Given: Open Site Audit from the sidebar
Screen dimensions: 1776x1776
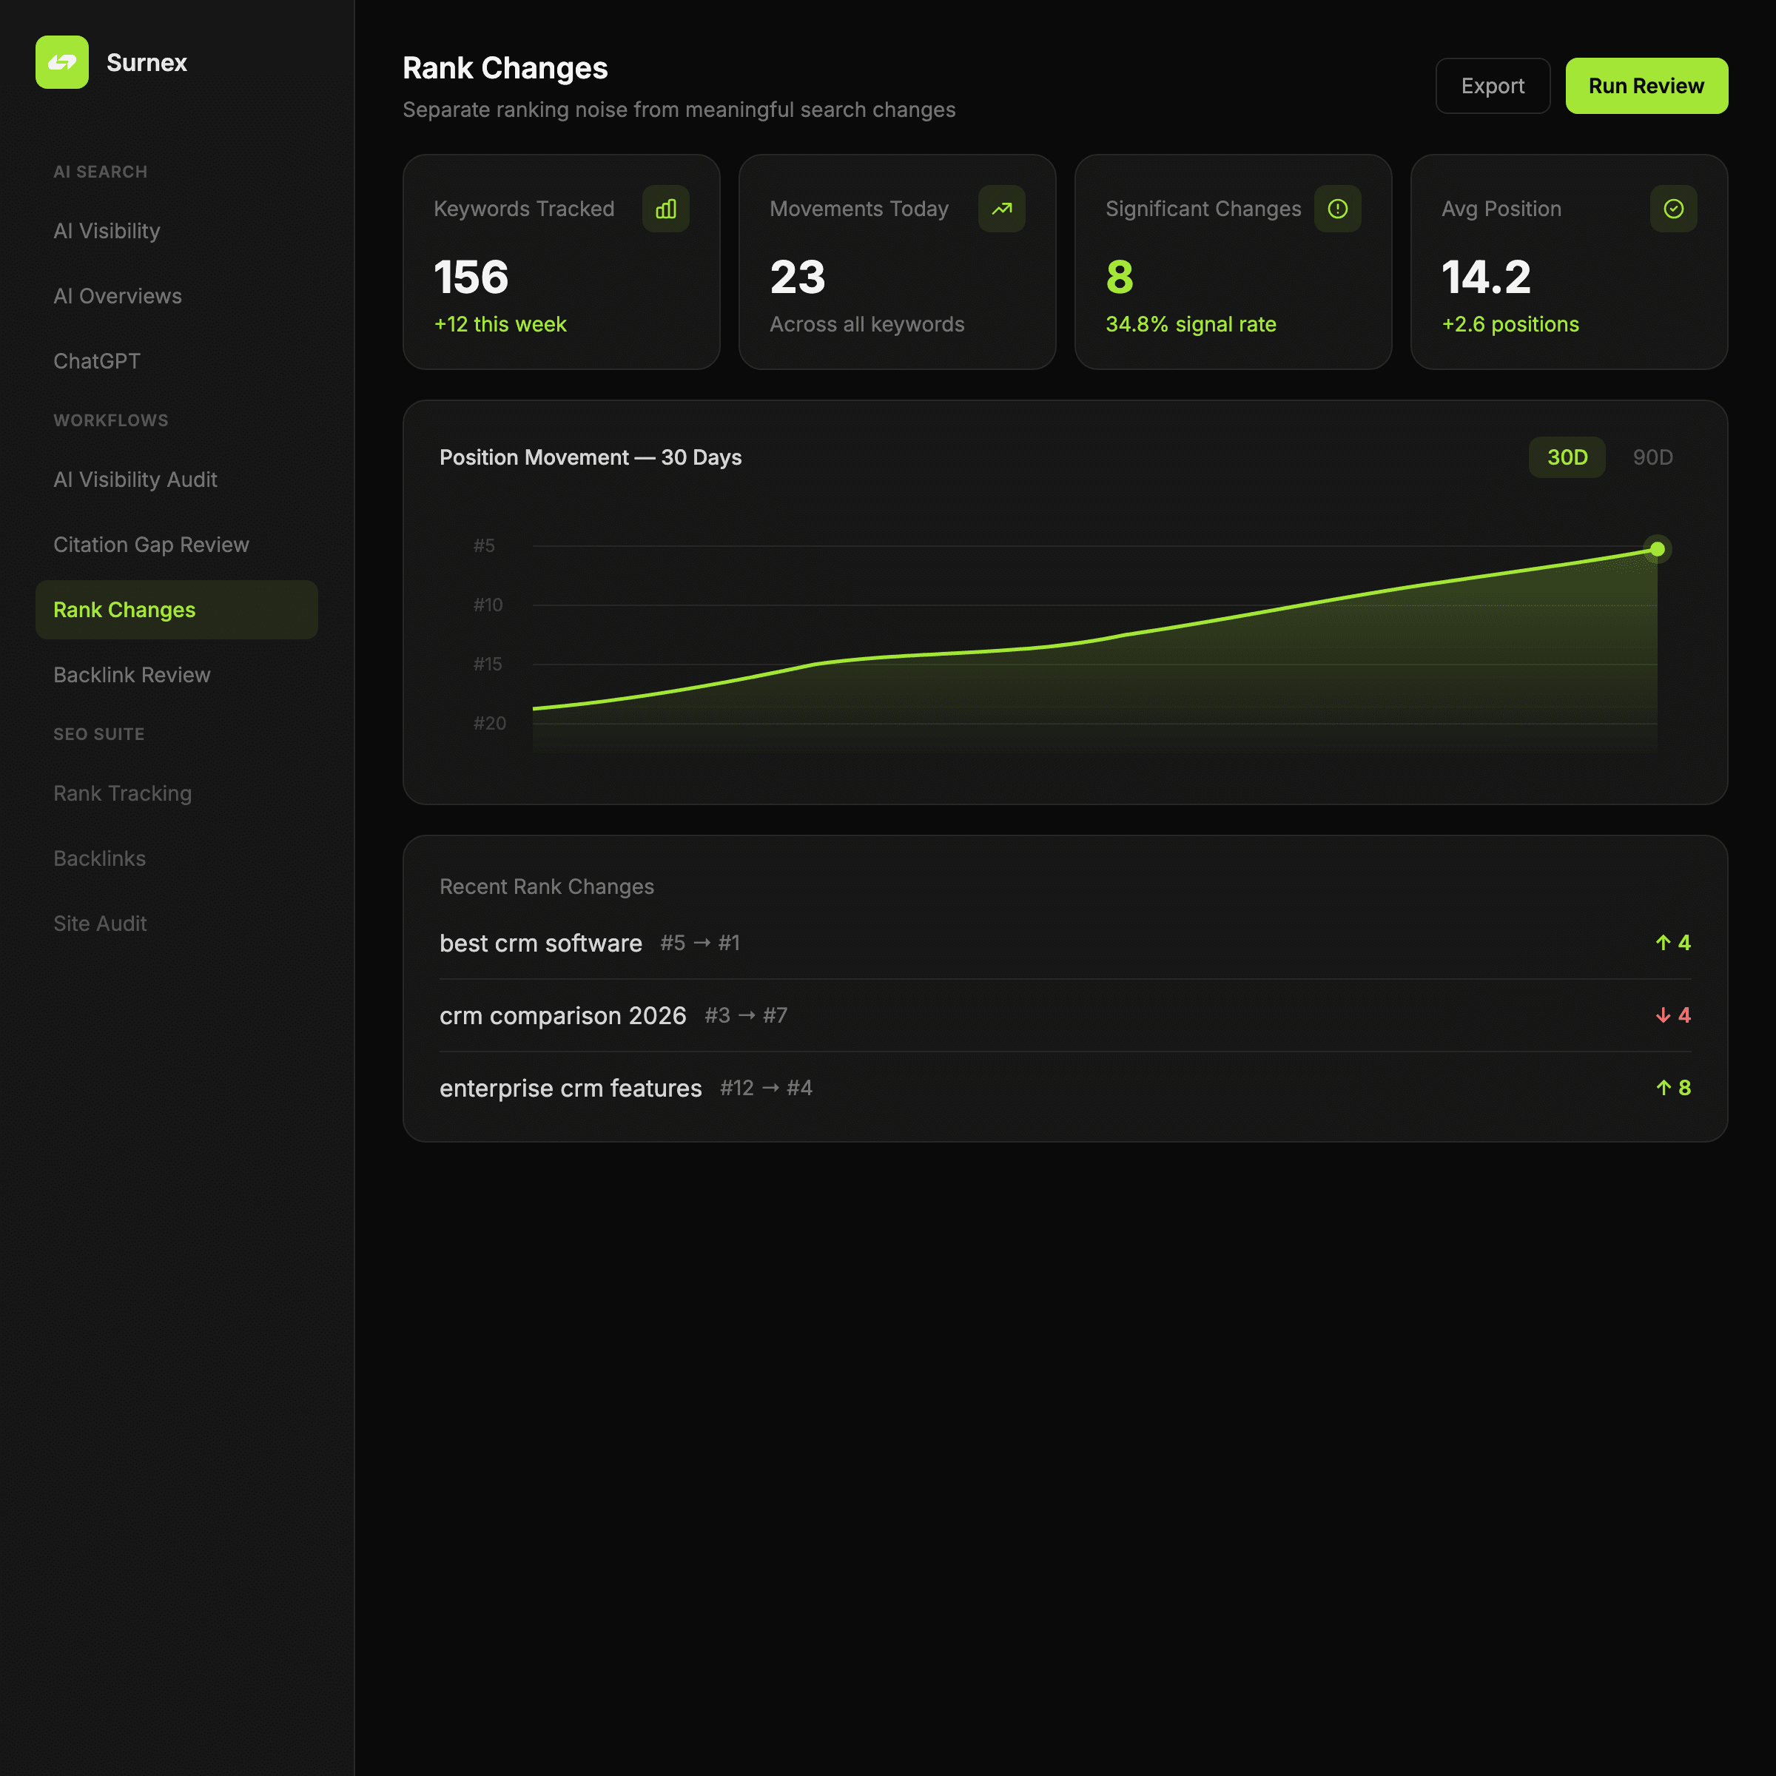Looking at the screenshot, I should click(100, 923).
